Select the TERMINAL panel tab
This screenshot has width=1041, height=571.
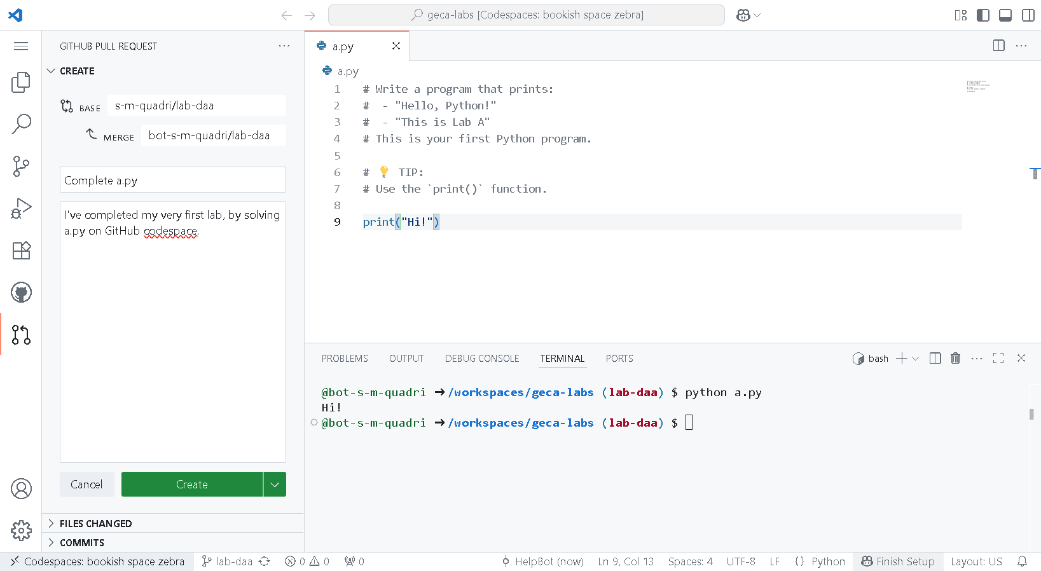tap(562, 359)
